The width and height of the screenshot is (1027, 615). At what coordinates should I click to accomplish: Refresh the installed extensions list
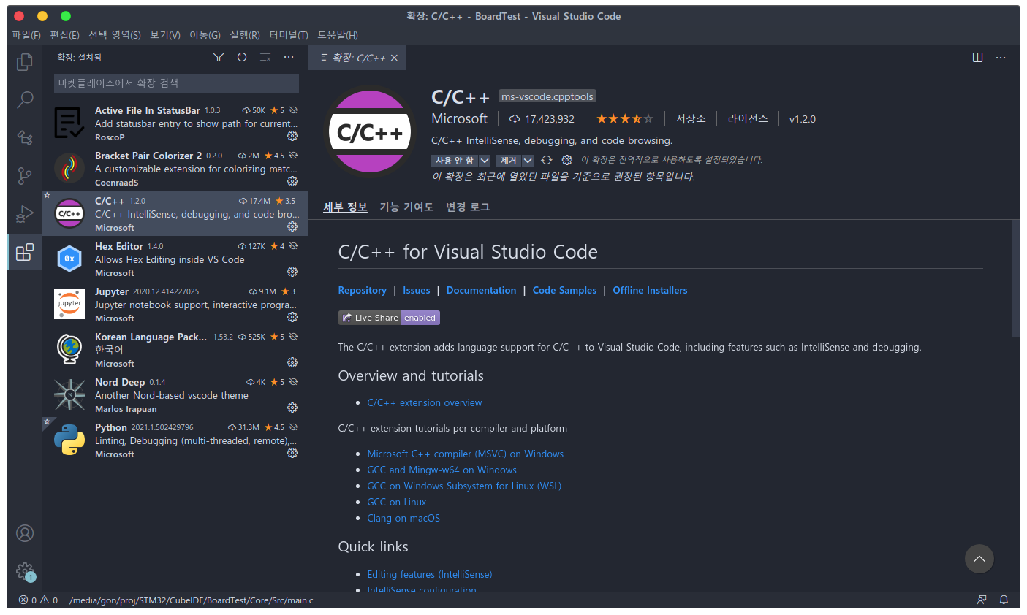[x=242, y=57]
